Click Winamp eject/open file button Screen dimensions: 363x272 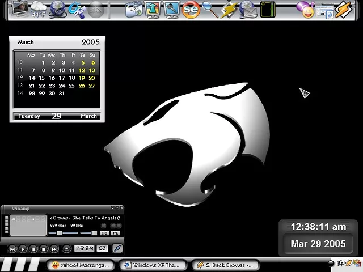pos(67,249)
